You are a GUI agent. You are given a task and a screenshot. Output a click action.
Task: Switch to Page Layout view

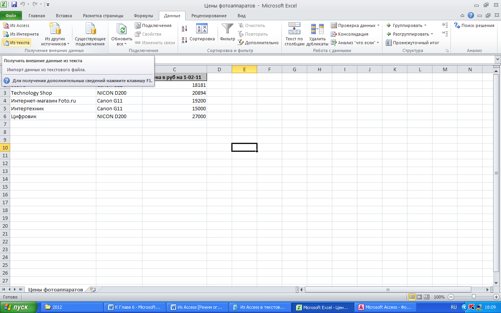pyautogui.click(x=419, y=297)
